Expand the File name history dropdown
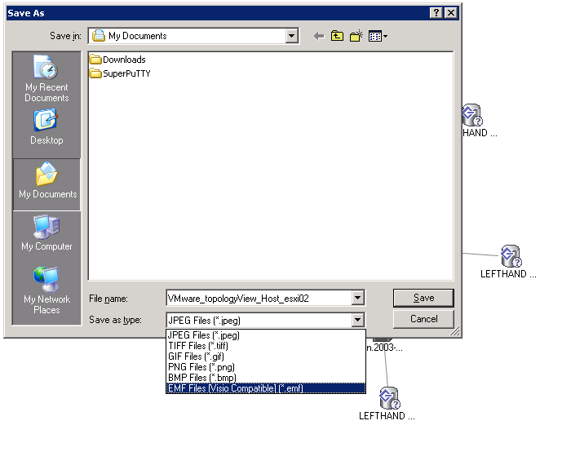562x465 pixels. click(x=357, y=299)
